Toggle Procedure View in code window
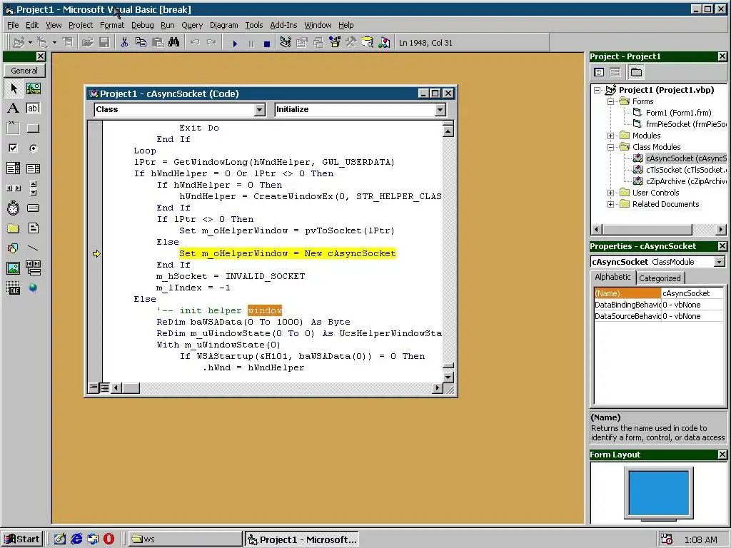Screen dimensions: 731x548 94,387
